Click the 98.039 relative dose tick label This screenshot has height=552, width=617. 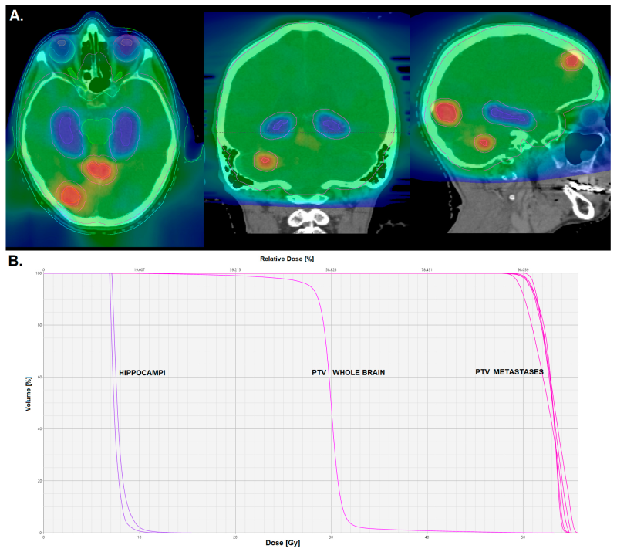click(x=521, y=270)
